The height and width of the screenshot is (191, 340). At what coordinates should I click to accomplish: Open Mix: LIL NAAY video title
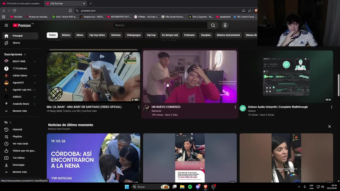coord(84,107)
